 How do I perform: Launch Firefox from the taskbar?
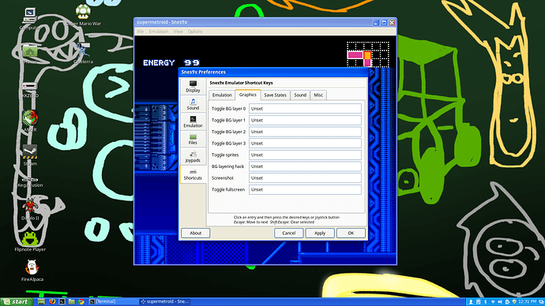(52, 301)
